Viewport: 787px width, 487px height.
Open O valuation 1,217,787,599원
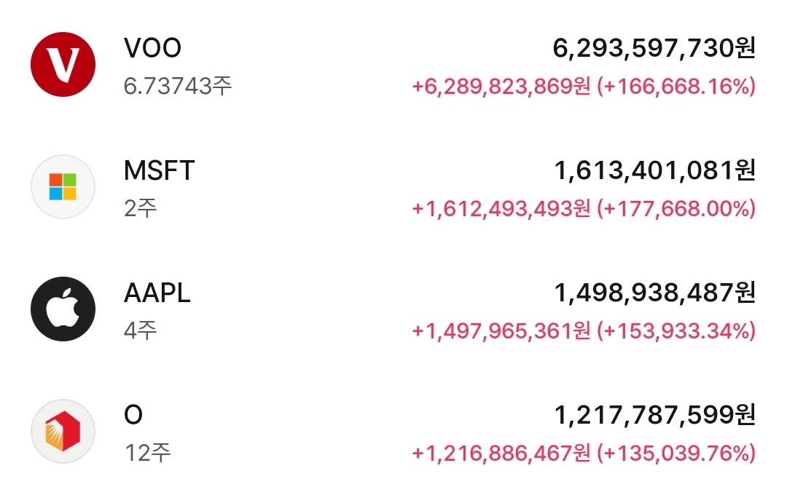[655, 415]
